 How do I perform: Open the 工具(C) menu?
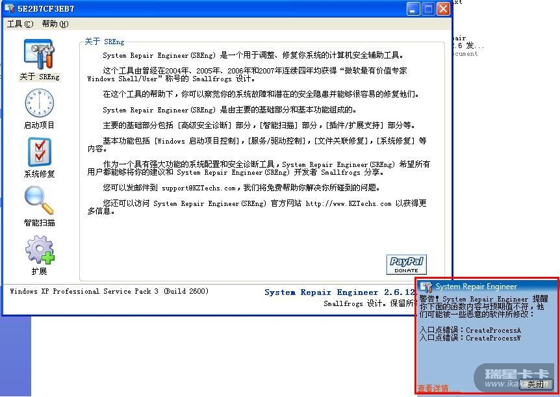coord(20,24)
